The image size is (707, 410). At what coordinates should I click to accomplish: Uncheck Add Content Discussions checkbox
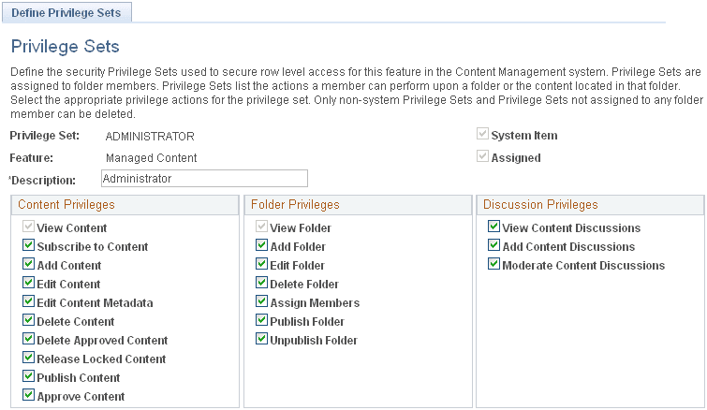pyautogui.click(x=493, y=247)
